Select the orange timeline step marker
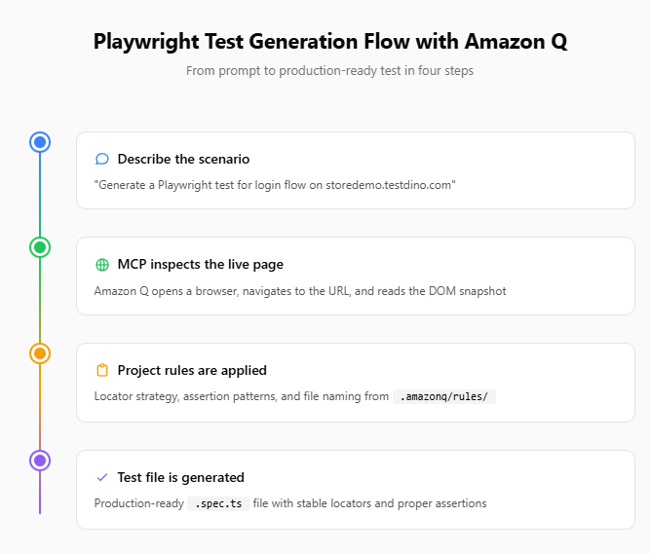 point(40,353)
